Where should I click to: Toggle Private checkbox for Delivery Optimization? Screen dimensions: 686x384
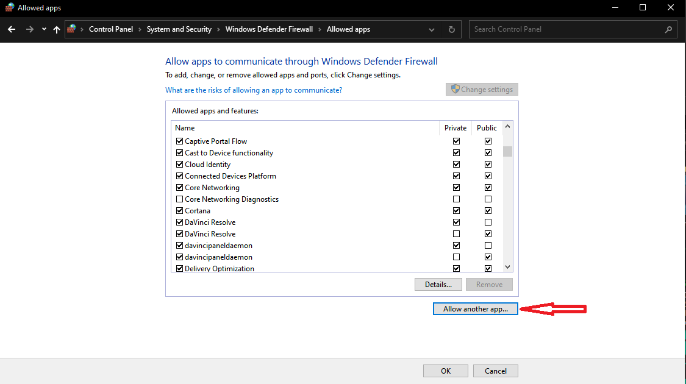click(456, 269)
